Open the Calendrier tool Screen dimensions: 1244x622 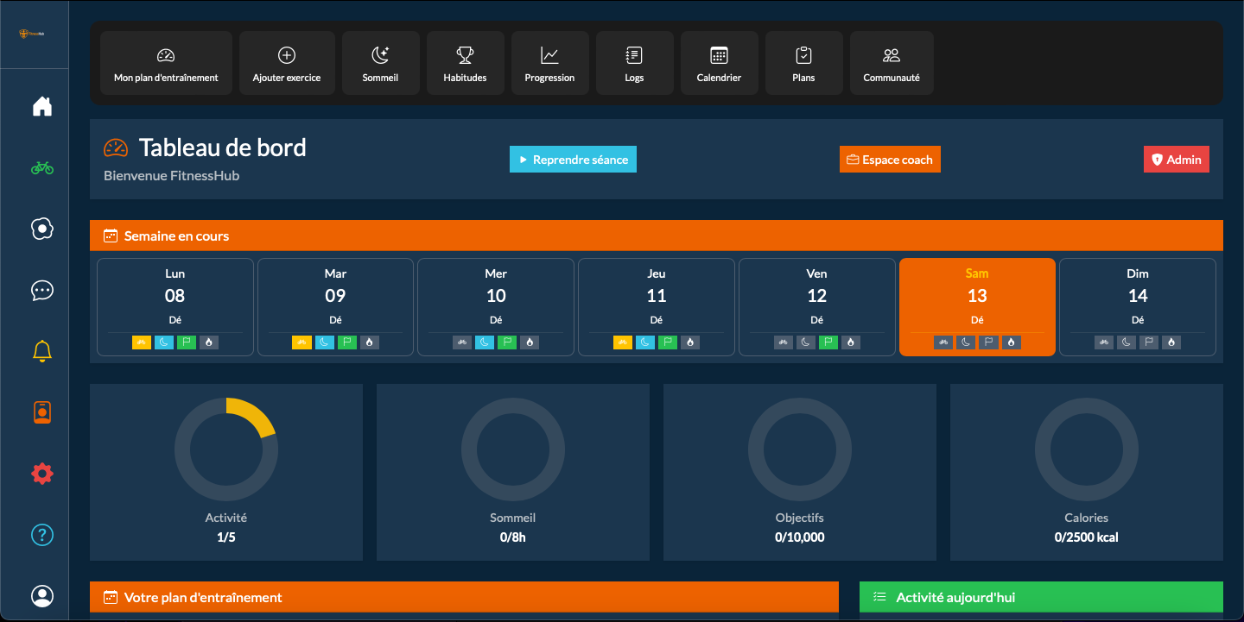click(x=719, y=62)
